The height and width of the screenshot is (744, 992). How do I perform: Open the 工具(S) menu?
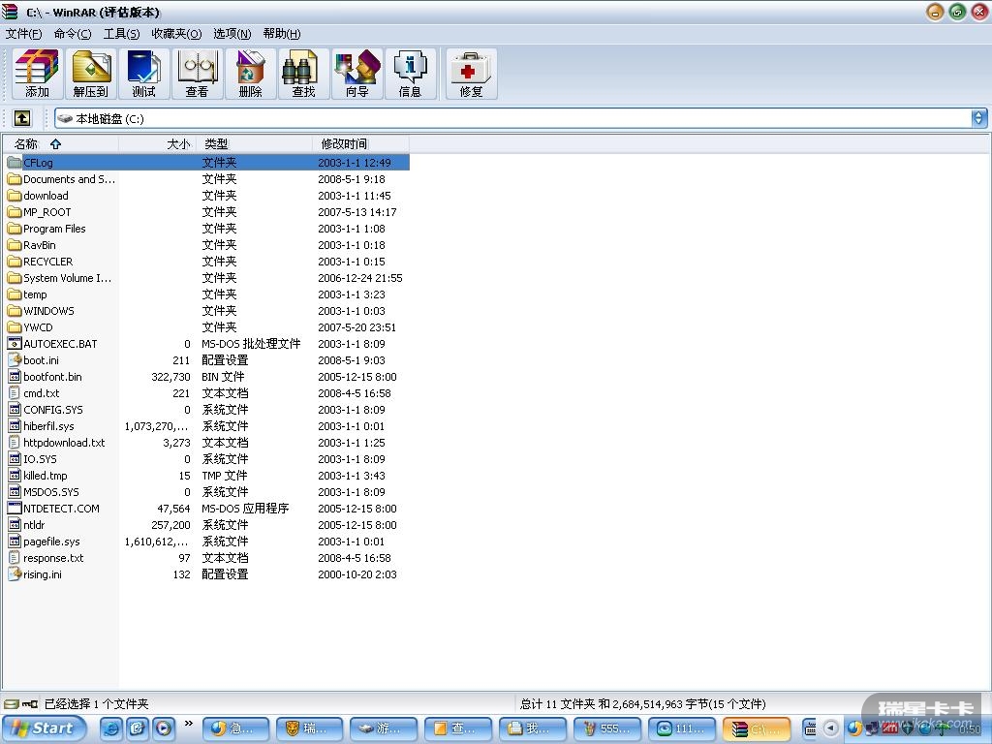[x=121, y=34]
